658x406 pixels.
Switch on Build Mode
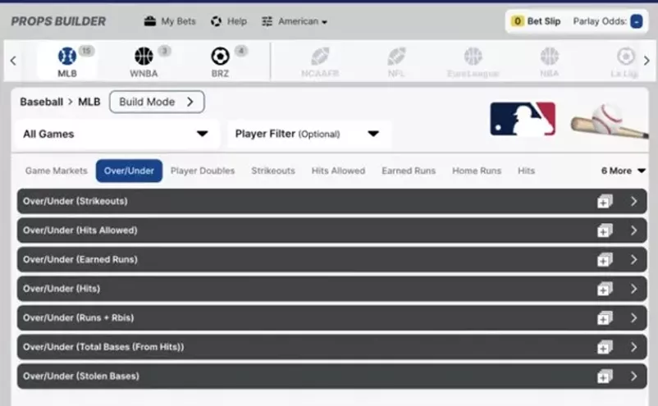point(157,102)
